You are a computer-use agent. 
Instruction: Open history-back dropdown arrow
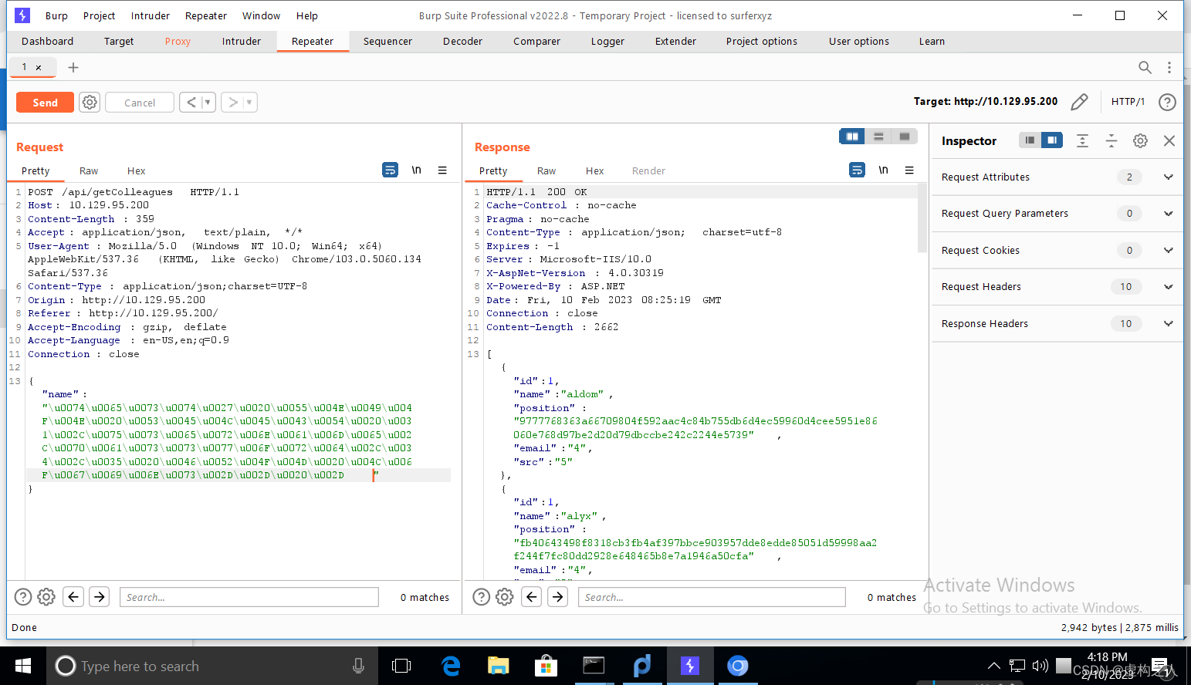(x=208, y=102)
